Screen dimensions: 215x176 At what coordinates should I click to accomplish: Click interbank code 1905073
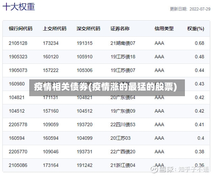coord(18,70)
